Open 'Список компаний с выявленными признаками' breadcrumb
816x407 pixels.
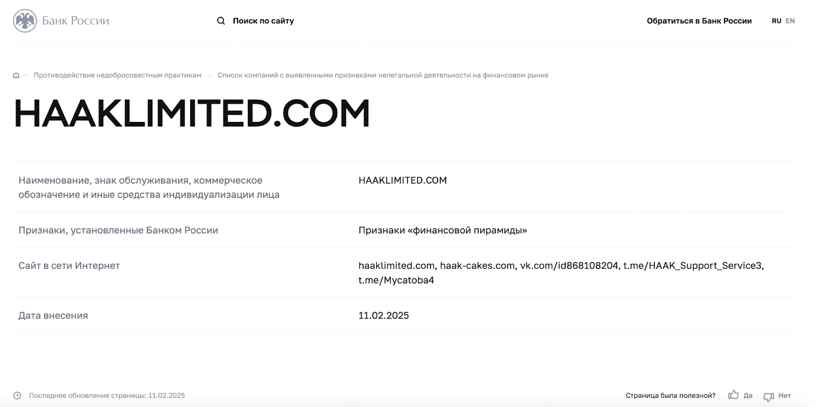pyautogui.click(x=383, y=75)
